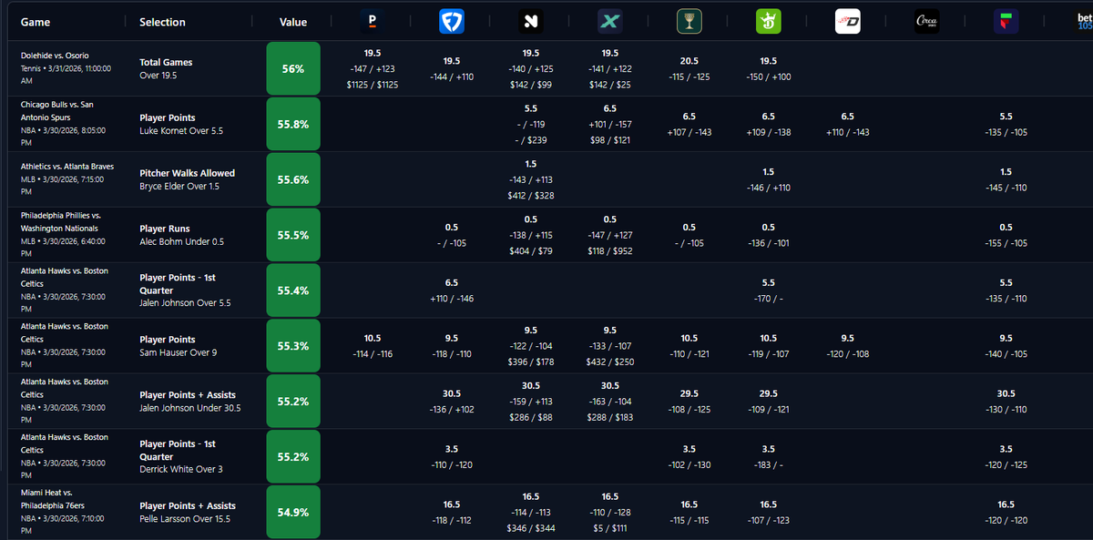Click 55.2% badge for Jalen Johnson Under 30.5
This screenshot has width=1093, height=540.
293,402
